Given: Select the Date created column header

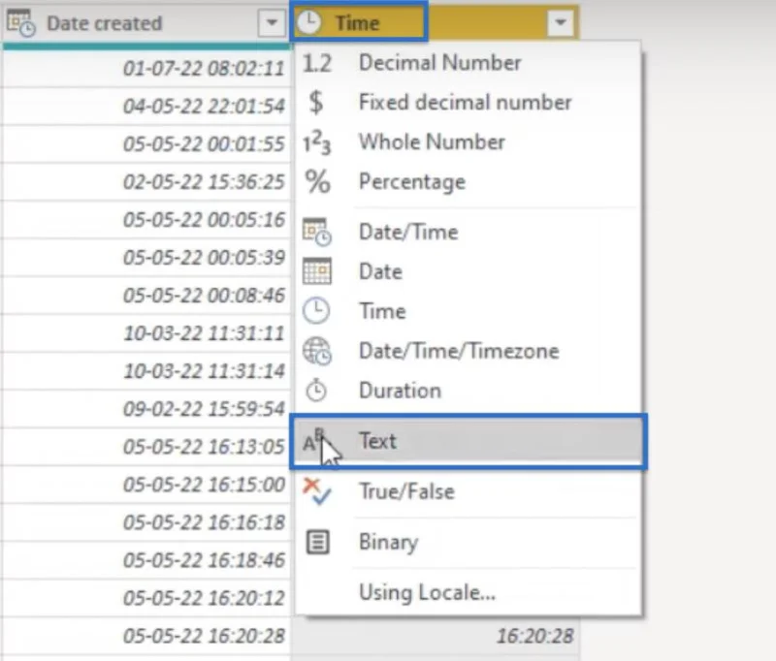Looking at the screenshot, I should pos(145,22).
